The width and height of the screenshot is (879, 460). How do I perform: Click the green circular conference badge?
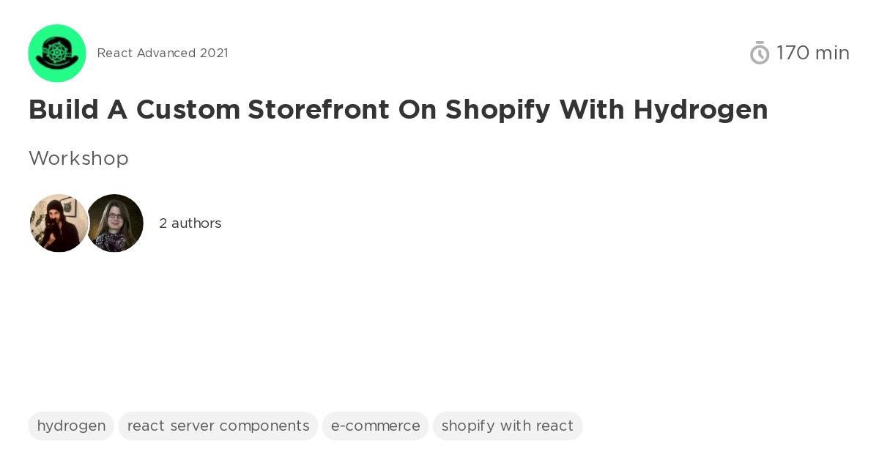pyautogui.click(x=57, y=53)
